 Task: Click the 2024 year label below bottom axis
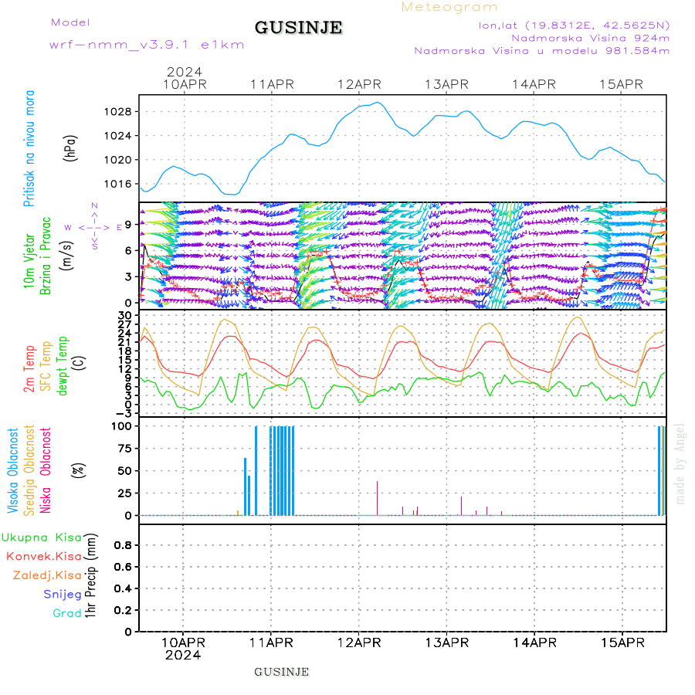click(183, 656)
